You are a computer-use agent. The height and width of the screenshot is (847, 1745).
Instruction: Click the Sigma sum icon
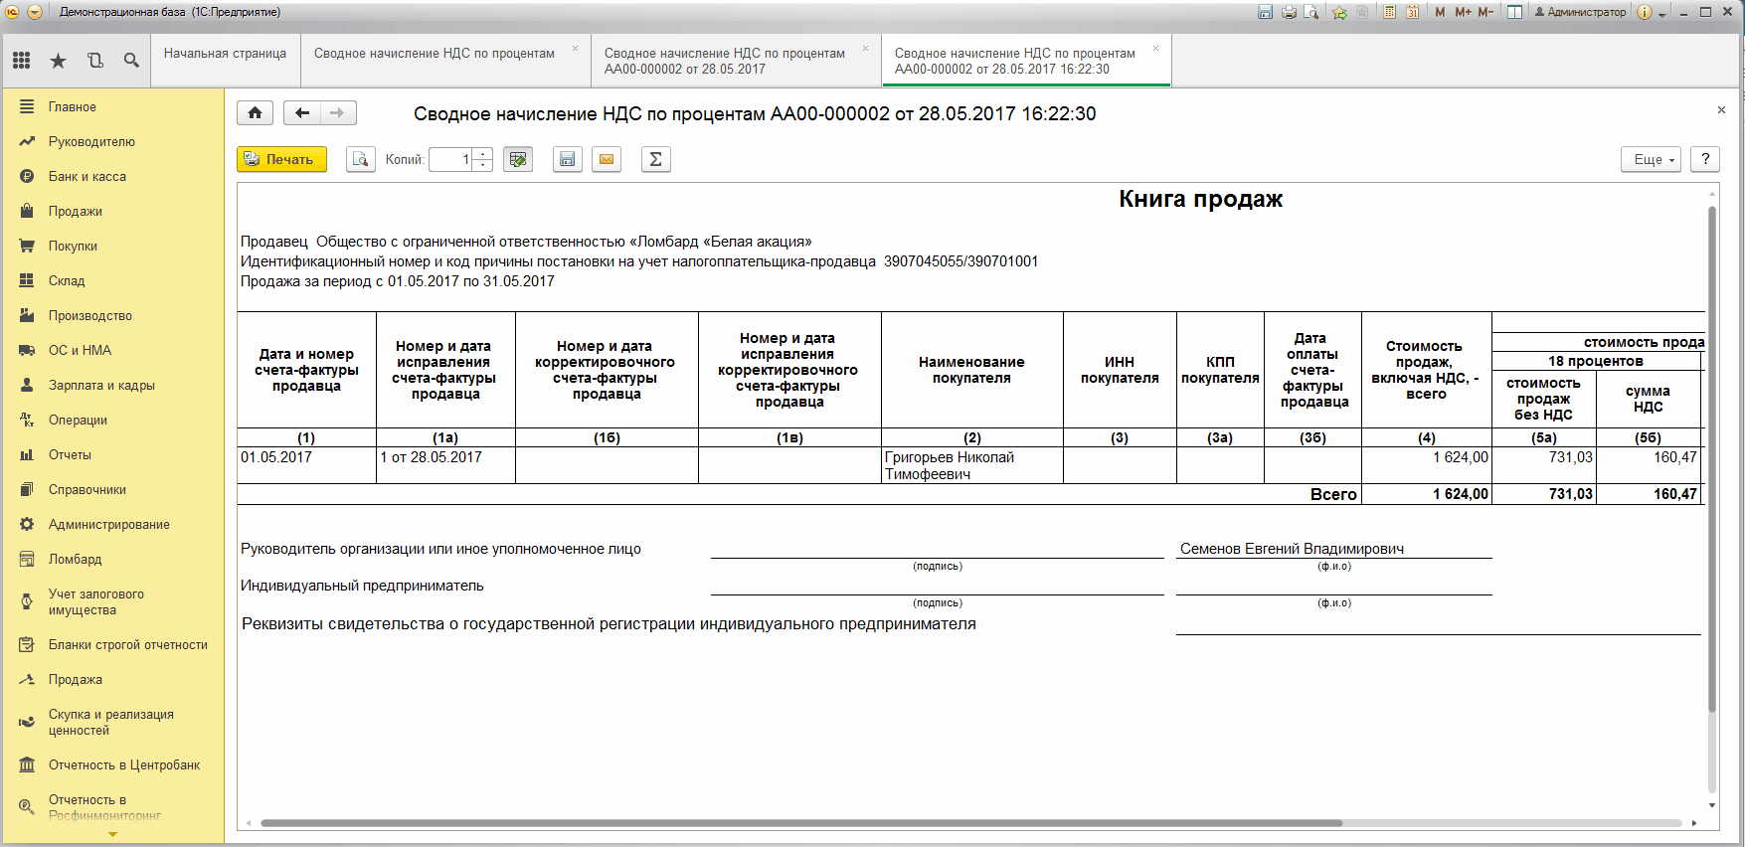tap(656, 159)
